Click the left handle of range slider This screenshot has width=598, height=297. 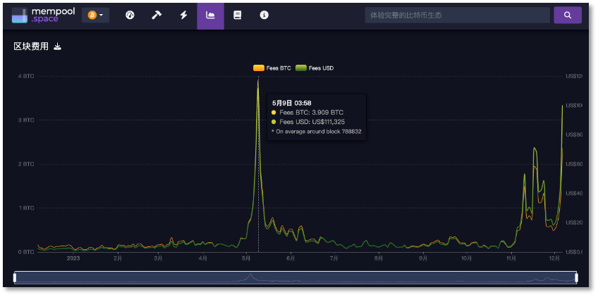pyautogui.click(x=15, y=277)
